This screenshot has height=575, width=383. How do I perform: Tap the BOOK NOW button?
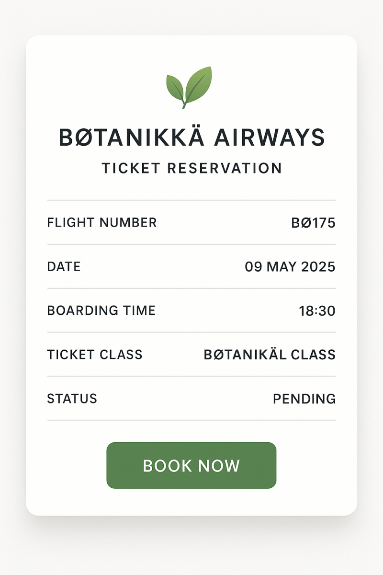click(x=191, y=465)
